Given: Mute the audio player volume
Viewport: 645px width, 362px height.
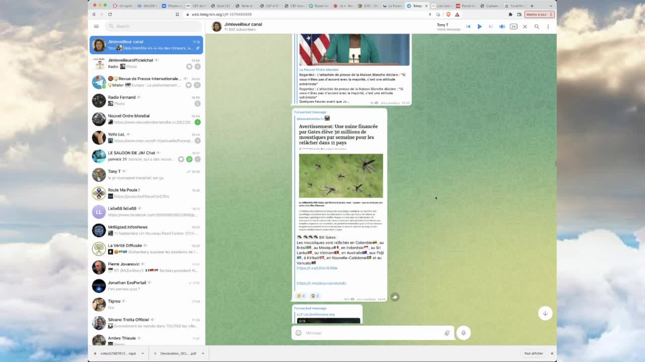Looking at the screenshot, I should point(502,27).
